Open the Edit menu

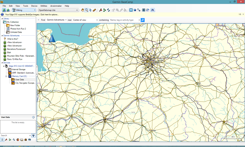coord(11,6)
